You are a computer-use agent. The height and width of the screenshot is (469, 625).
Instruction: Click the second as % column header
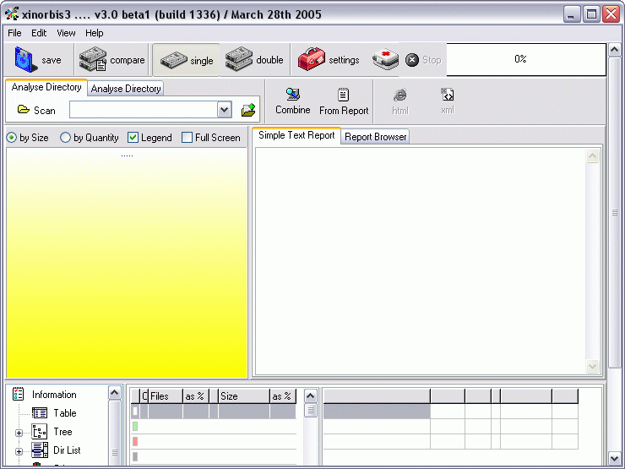(x=283, y=396)
